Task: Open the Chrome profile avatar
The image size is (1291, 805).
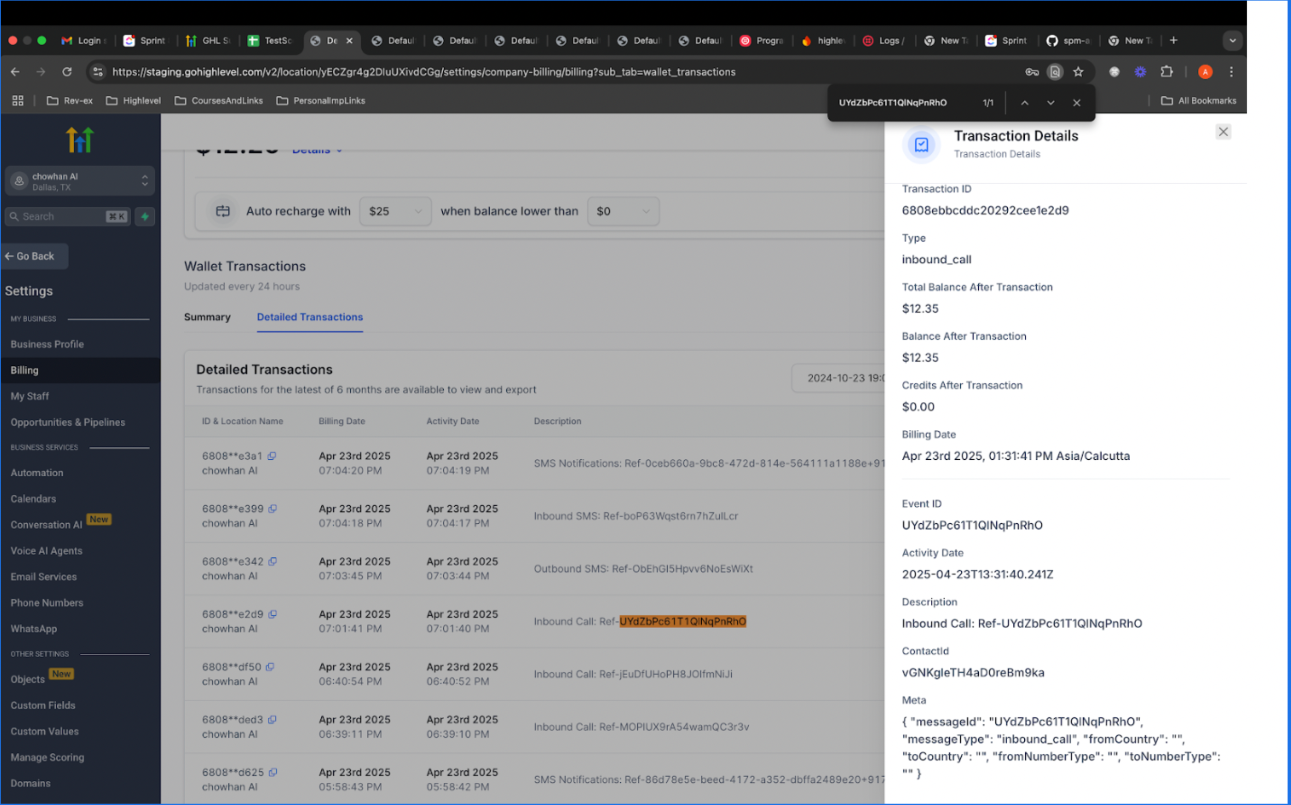Action: coord(1205,72)
